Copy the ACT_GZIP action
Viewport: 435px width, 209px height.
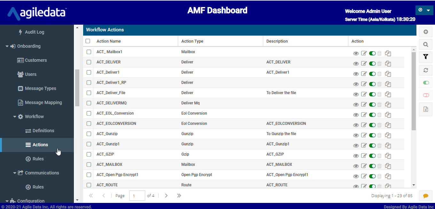point(388,156)
